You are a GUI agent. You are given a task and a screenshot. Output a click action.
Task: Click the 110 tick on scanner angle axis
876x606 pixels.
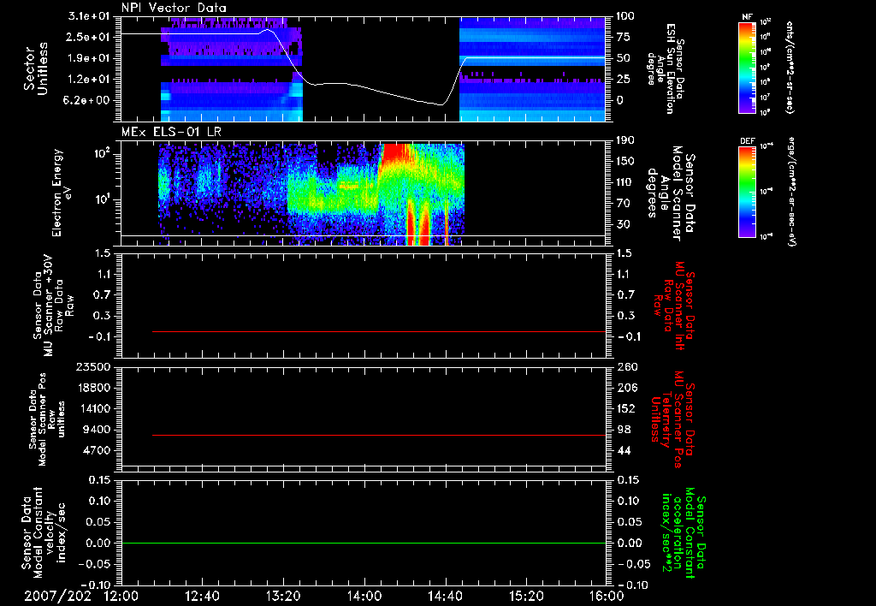pos(625,182)
